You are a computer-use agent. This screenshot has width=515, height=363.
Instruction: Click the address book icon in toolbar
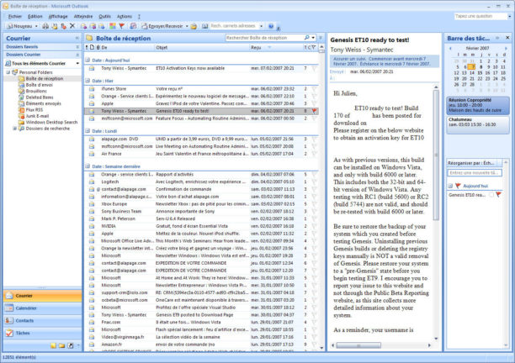[x=205, y=26]
